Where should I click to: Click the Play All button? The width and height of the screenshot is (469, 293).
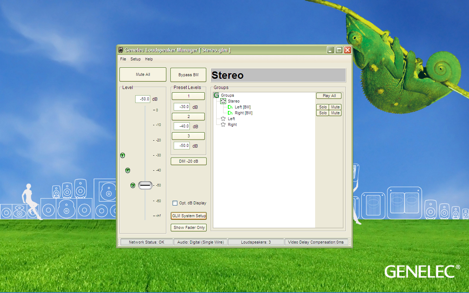tap(329, 96)
